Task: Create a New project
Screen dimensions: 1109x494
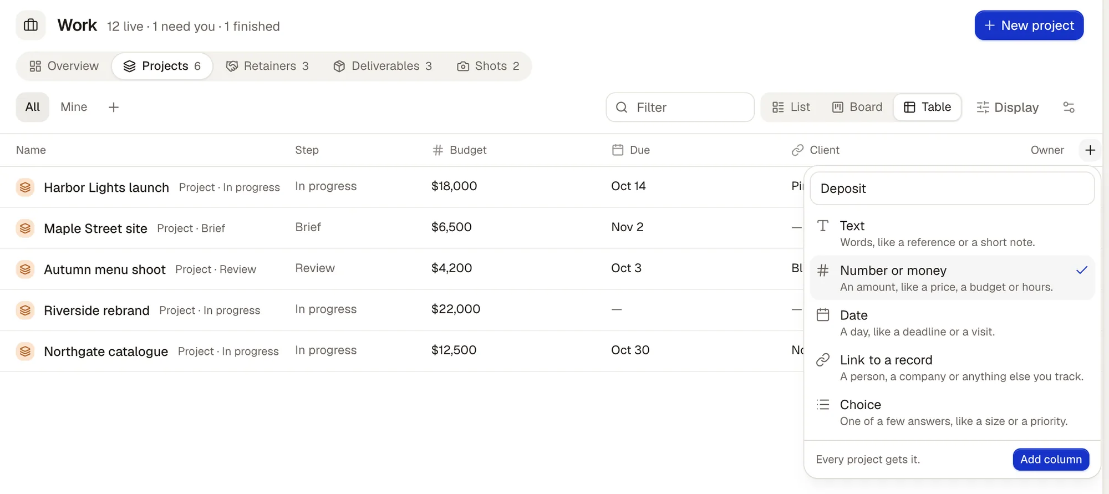Action: 1029,26
